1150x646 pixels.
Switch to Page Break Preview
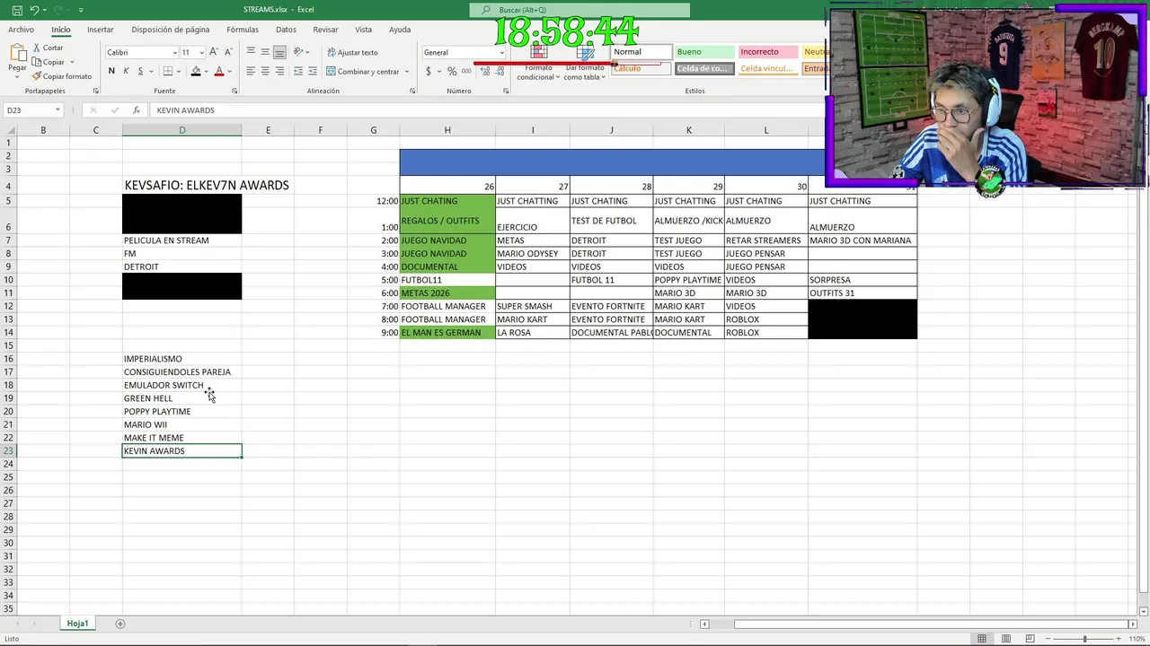pos(1030,639)
